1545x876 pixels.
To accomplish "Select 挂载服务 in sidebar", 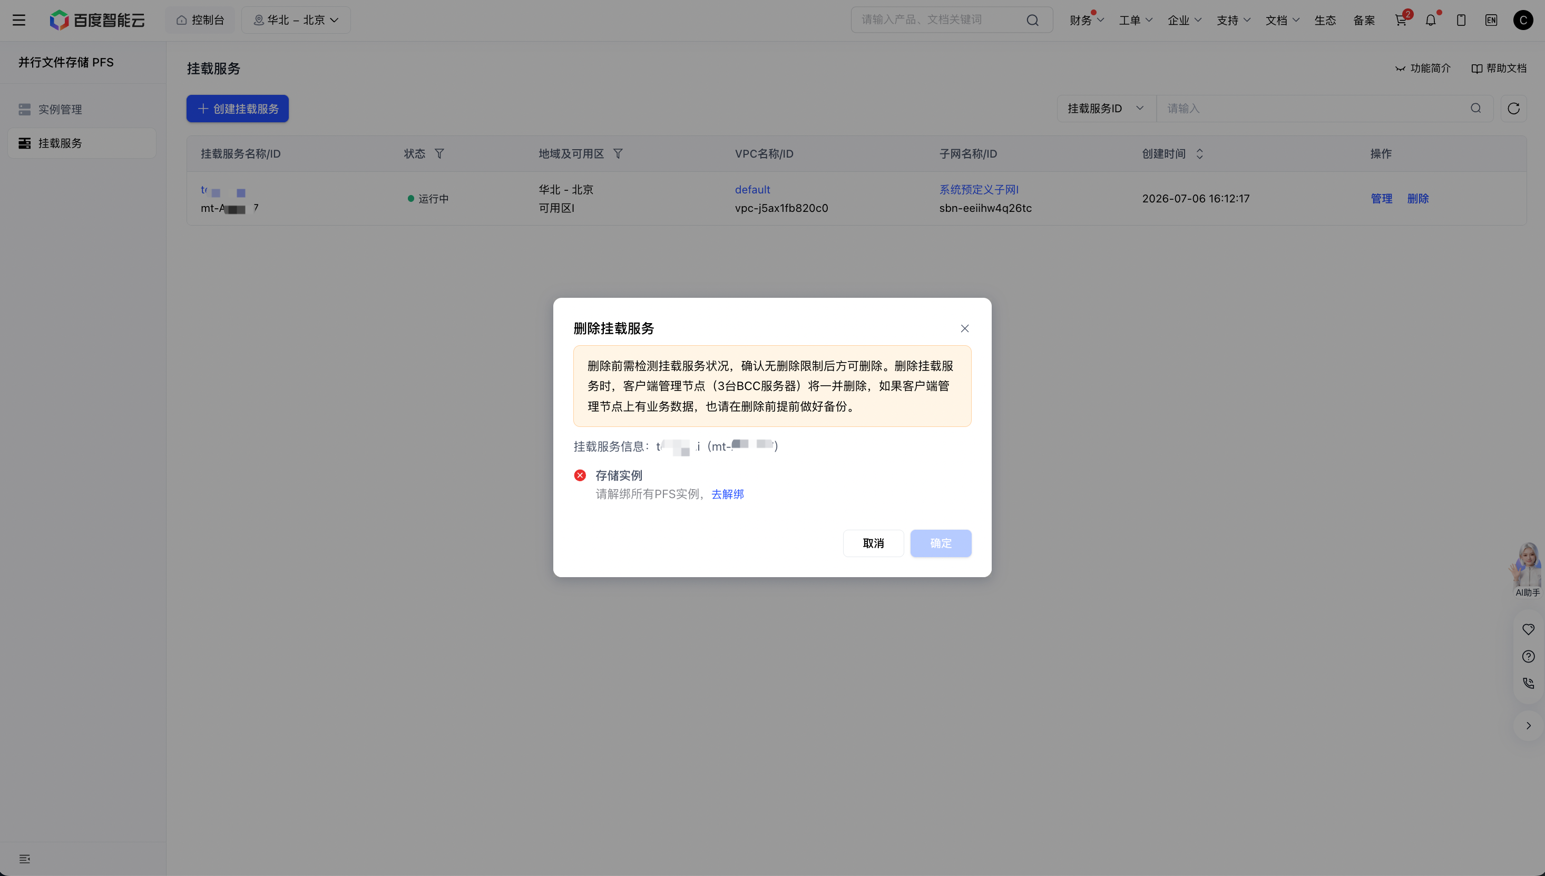I will tap(82, 143).
